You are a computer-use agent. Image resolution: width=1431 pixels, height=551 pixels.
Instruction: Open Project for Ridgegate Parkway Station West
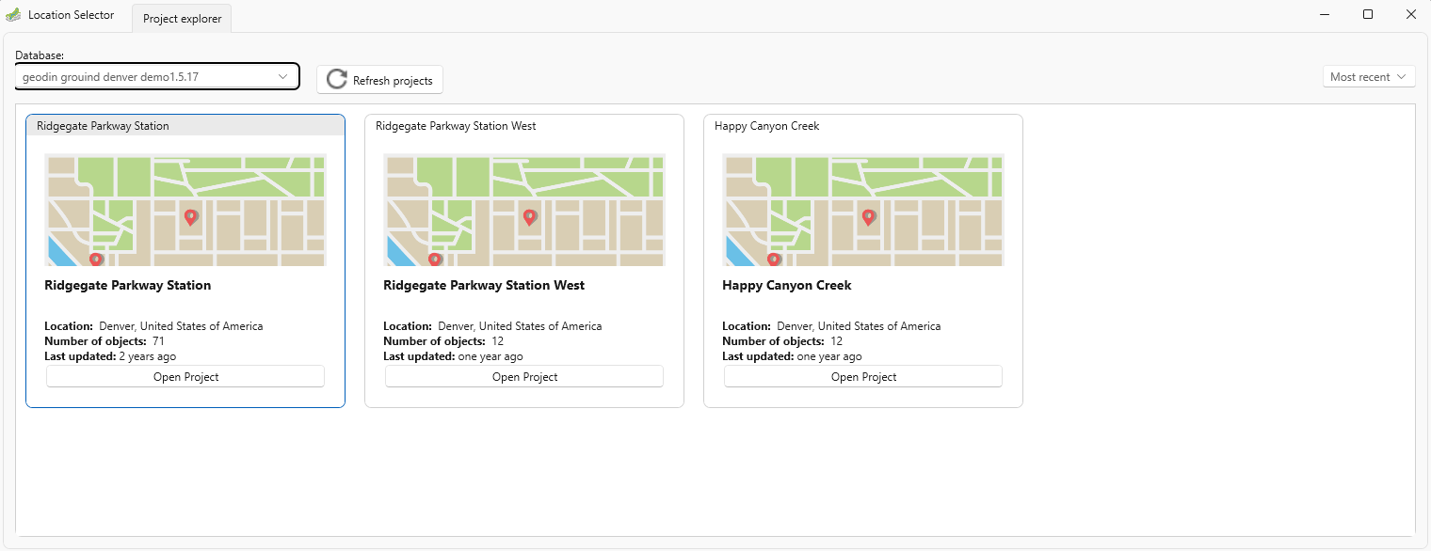pyautogui.click(x=524, y=377)
